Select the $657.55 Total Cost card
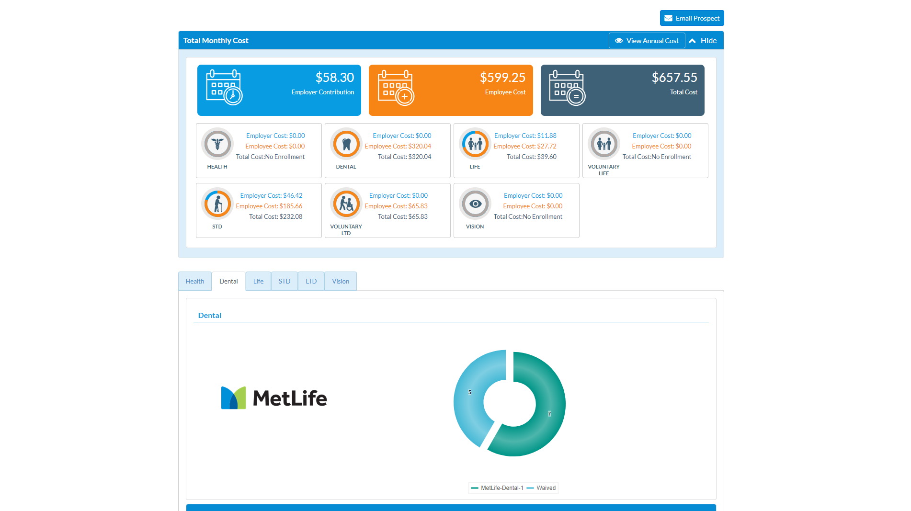The height and width of the screenshot is (511, 911). pyautogui.click(x=622, y=90)
